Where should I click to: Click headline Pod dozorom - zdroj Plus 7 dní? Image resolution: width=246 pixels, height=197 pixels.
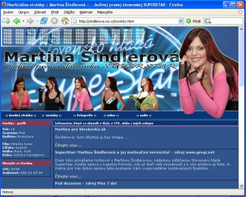(86, 183)
